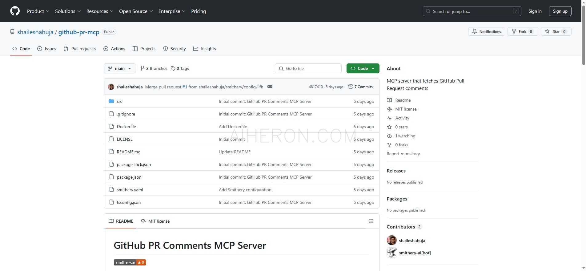Open the package-lock.json file
This screenshot has width=586, height=271.
coord(134,164)
